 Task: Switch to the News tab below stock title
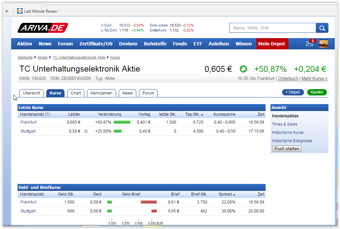(127, 93)
